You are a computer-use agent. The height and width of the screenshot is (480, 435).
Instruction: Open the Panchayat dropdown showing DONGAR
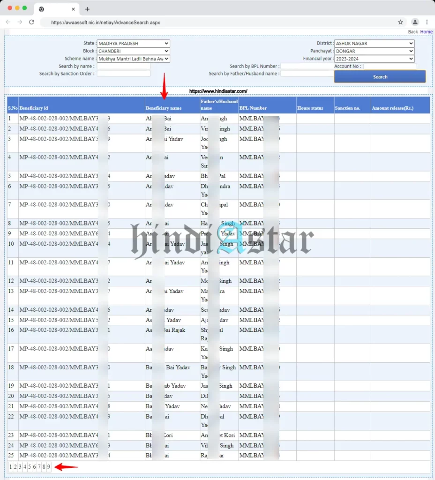pyautogui.click(x=375, y=51)
